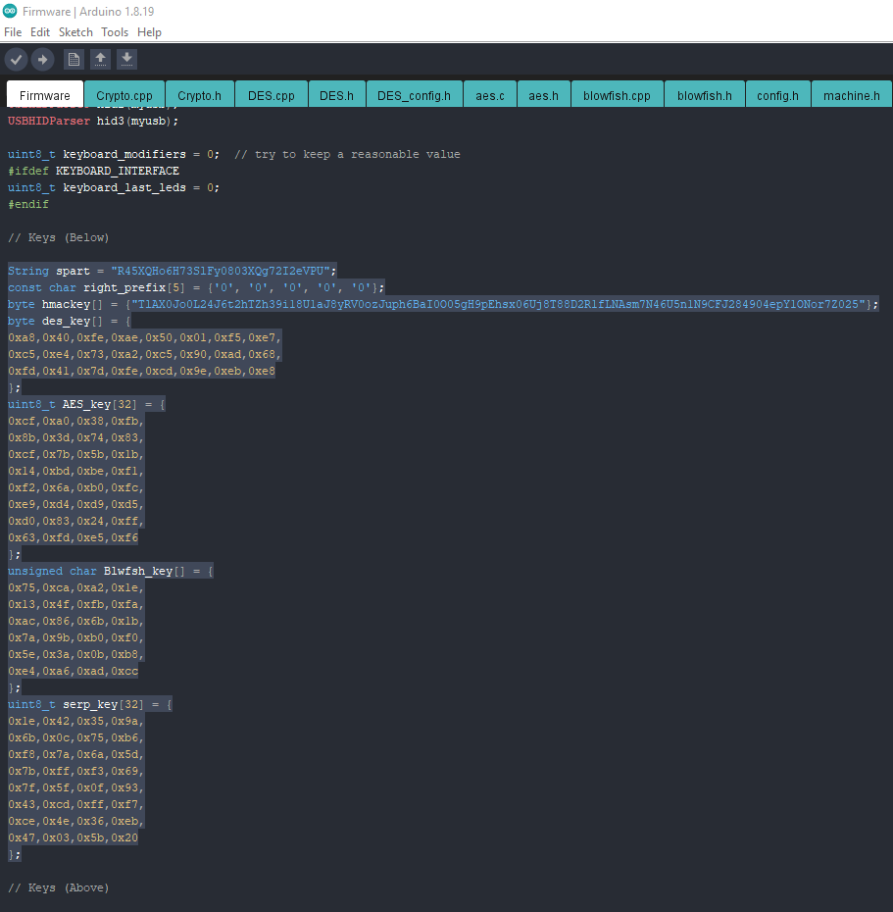The height and width of the screenshot is (912, 893).
Task: Click the '// Keys (Below)' comment
Action: pyautogui.click(x=58, y=238)
